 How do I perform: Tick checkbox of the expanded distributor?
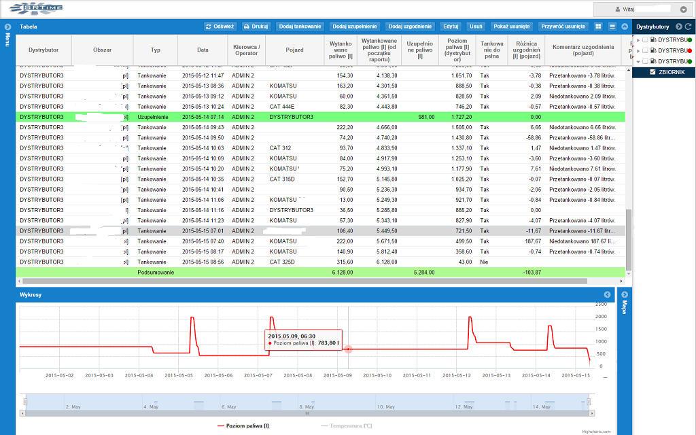[646, 60]
